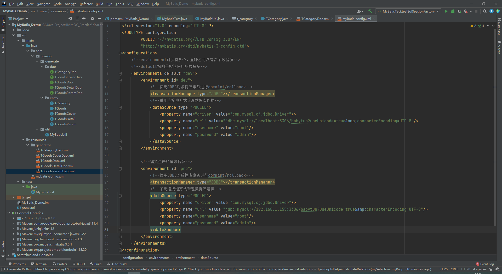Viewport: 502px width, 274px height.
Task: Run the current configuration with green play icon
Action: point(446,11)
